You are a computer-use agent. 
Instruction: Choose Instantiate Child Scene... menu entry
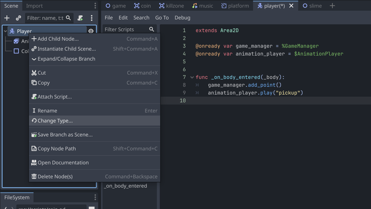(94, 49)
